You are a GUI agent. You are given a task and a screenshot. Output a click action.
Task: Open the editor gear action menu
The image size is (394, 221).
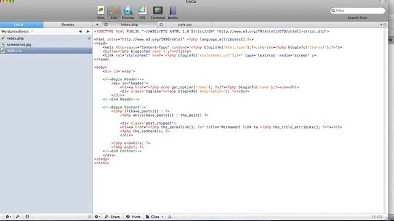click(97, 217)
